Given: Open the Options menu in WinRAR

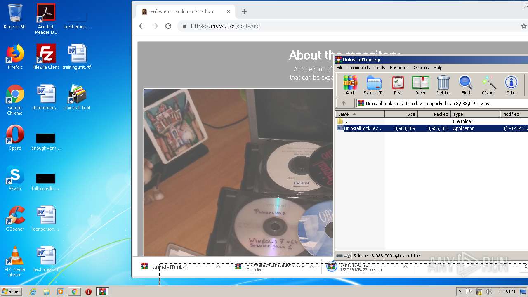Looking at the screenshot, I should (x=421, y=68).
